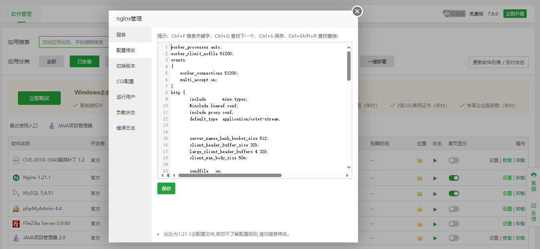Open CGI配置 section
This screenshot has height=249, width=540.
click(x=130, y=81)
